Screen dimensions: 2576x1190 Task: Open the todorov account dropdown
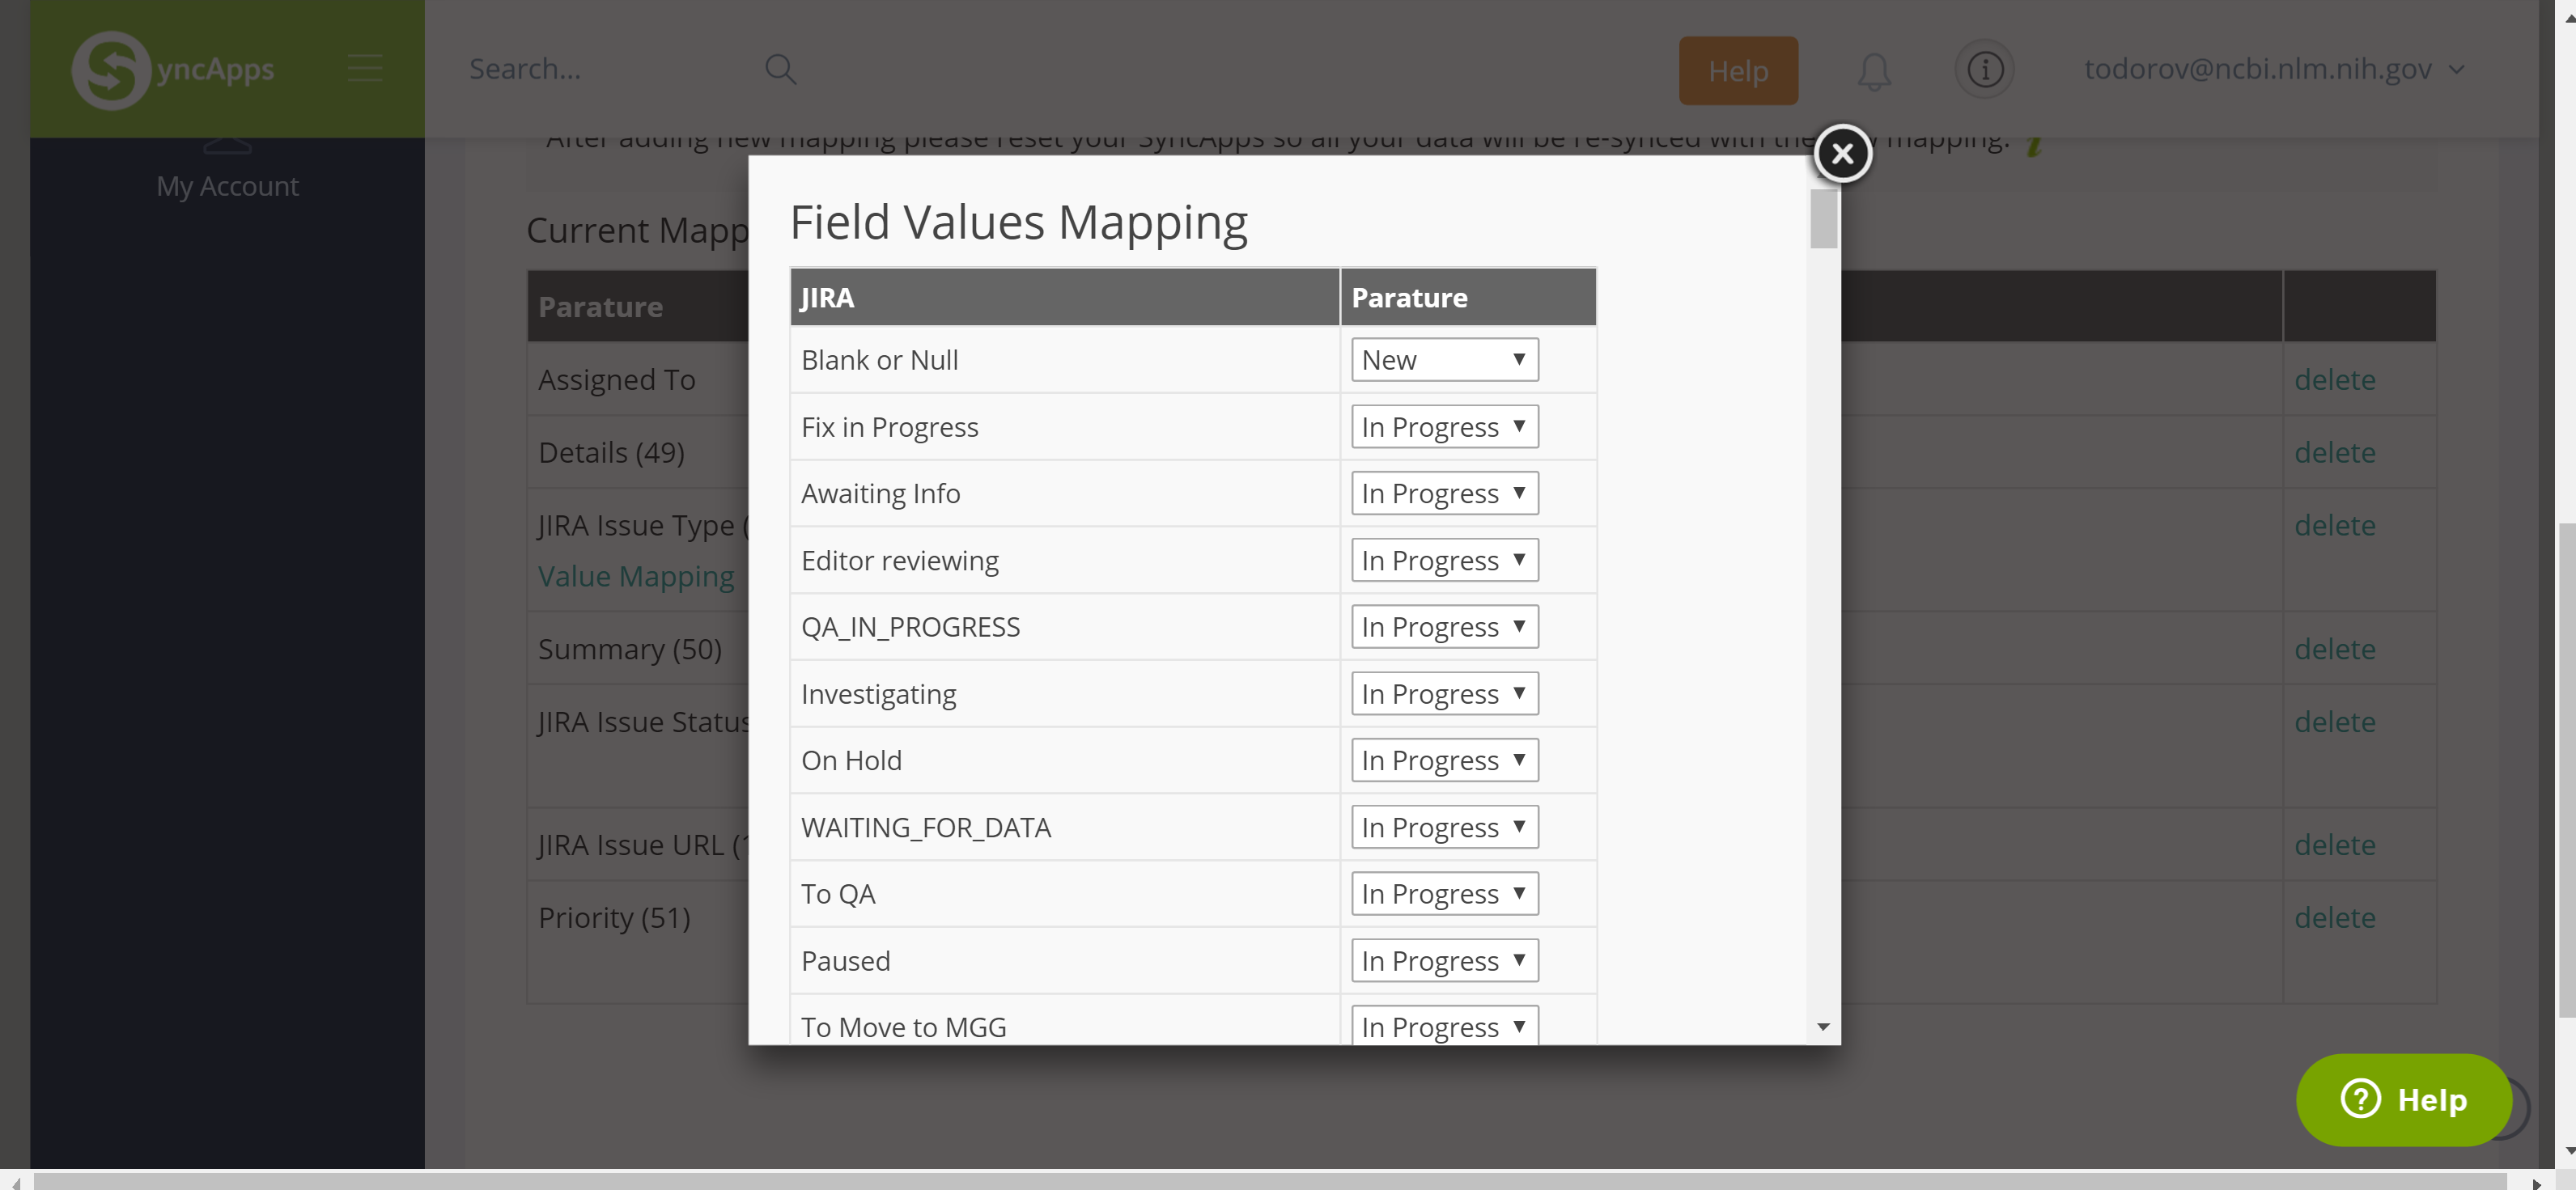(x=2274, y=69)
